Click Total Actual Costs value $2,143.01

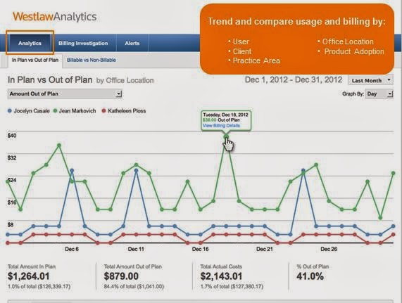221,276
